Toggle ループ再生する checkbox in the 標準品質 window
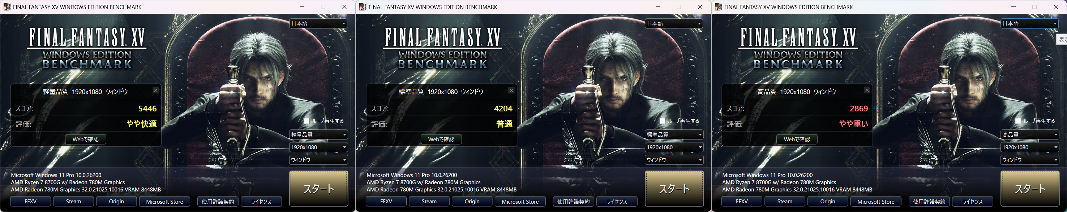 click(x=662, y=121)
